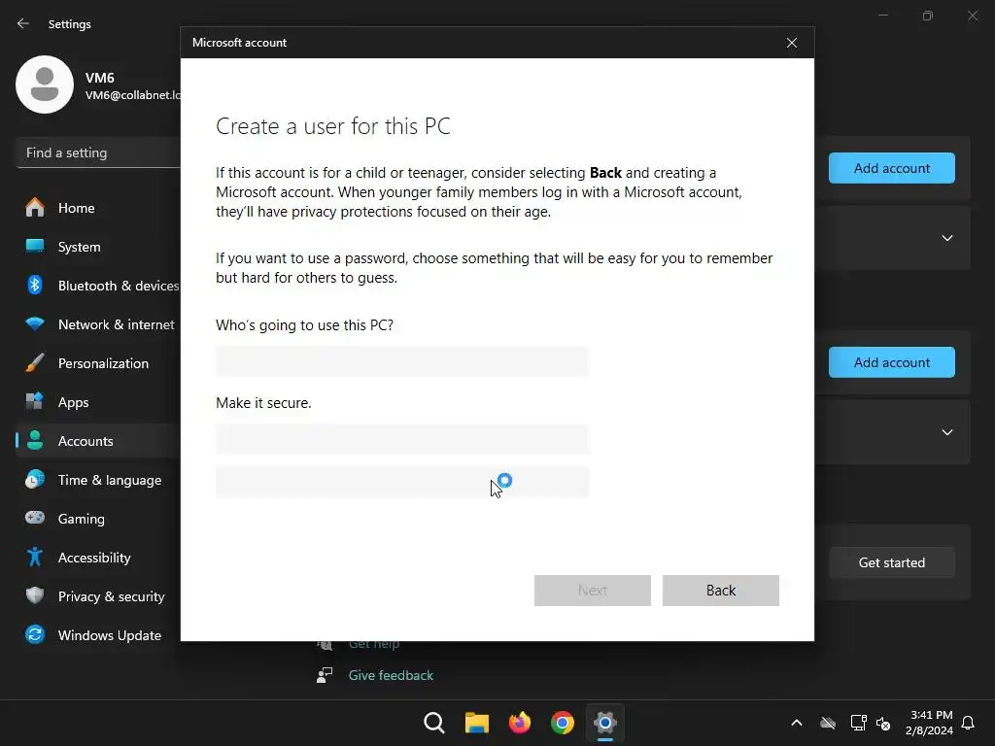Click the lower Add account button
Image resolution: width=995 pixels, height=746 pixels.
point(892,362)
